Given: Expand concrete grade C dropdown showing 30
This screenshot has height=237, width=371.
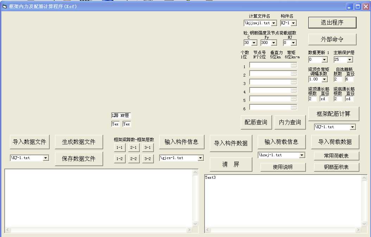Looking at the screenshot, I should 254,43.
